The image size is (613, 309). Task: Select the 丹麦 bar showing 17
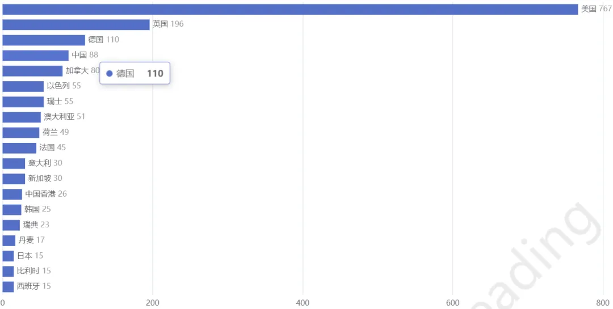[9, 240]
